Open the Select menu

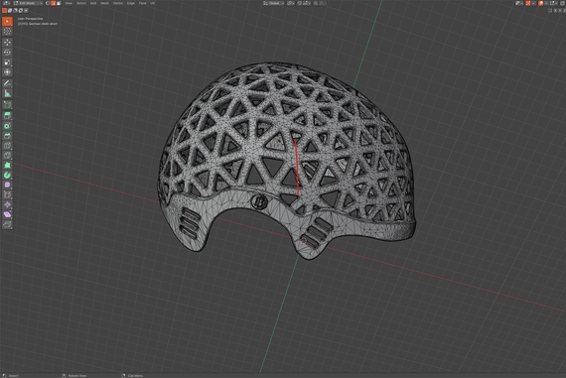pos(81,3)
